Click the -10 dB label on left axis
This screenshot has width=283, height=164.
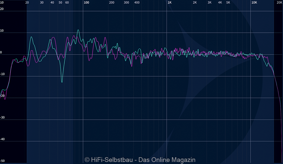tap(2, 74)
